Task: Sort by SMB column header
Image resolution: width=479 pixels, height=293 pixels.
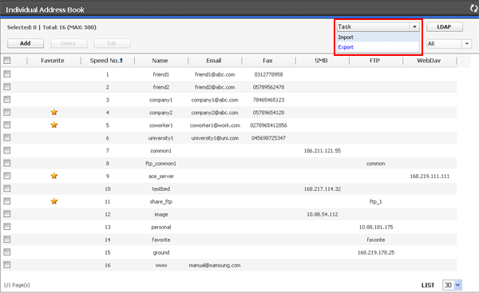Action: [321, 61]
